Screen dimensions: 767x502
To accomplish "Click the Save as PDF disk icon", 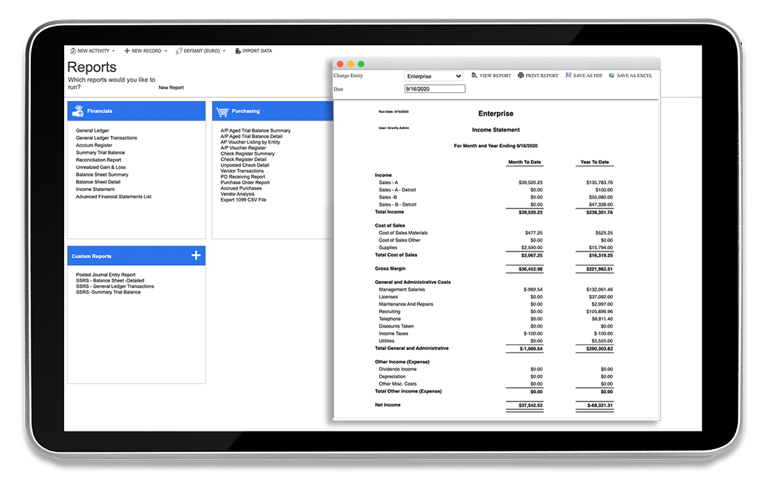I will click(568, 75).
